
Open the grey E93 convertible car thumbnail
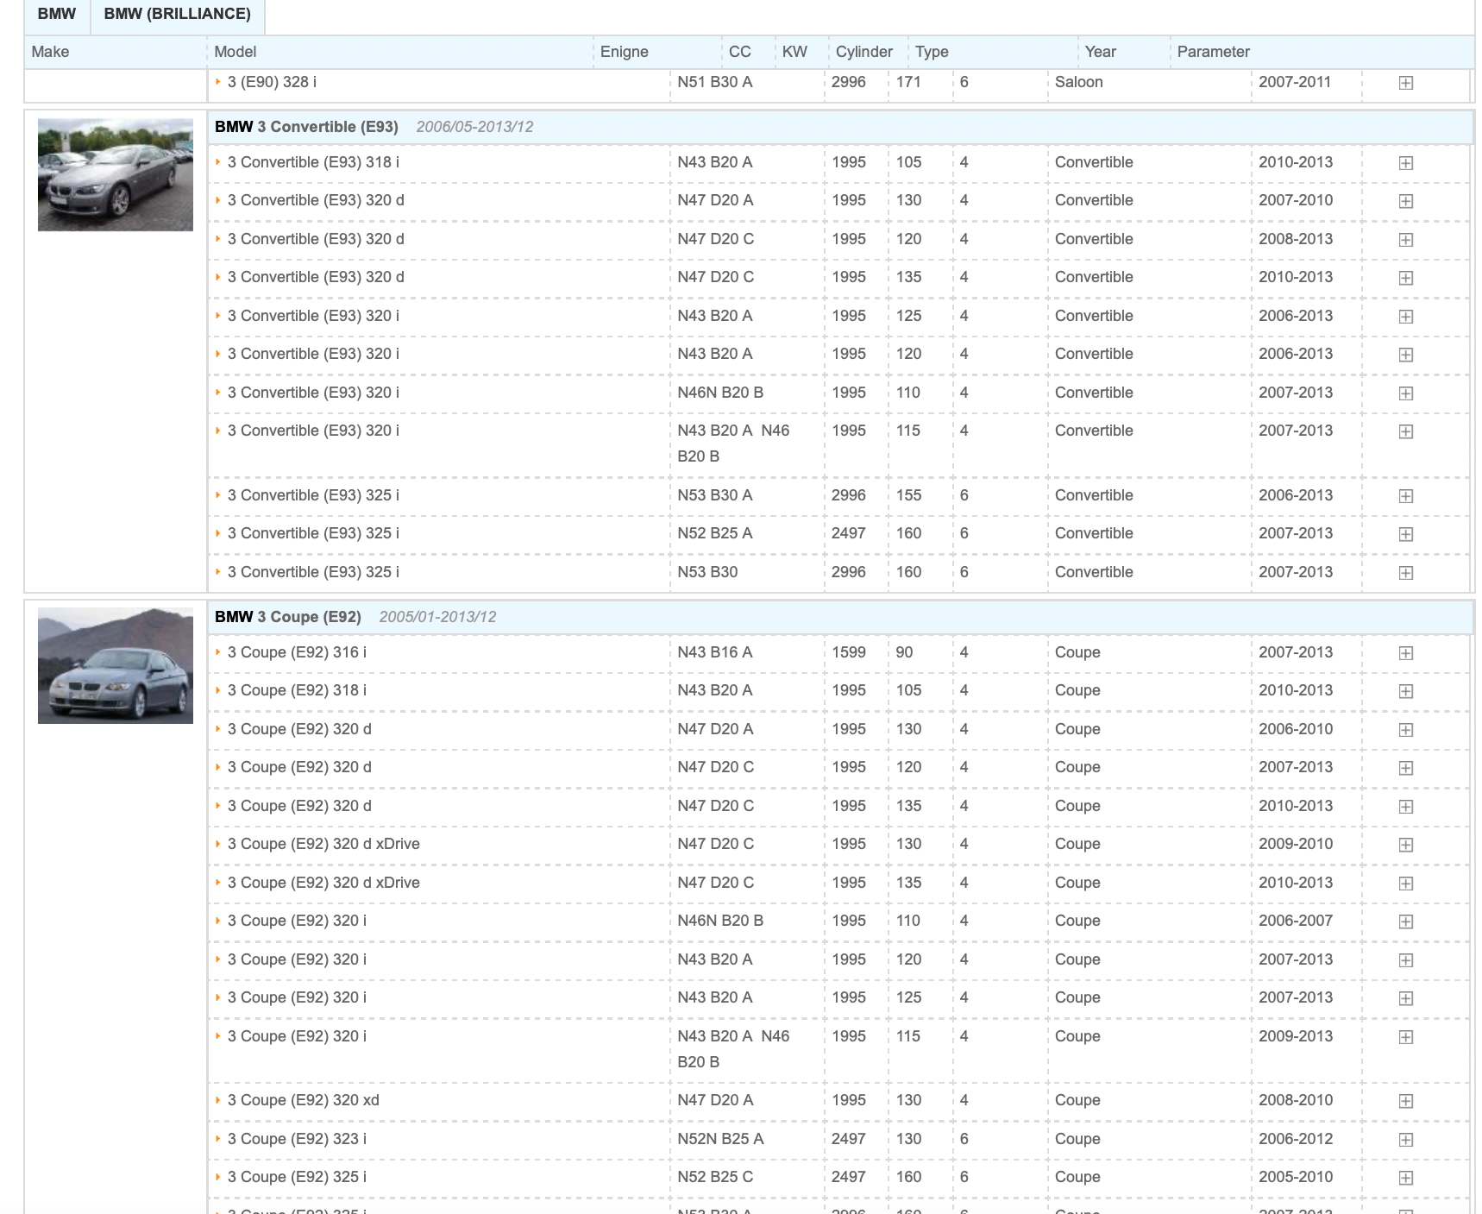point(116,175)
